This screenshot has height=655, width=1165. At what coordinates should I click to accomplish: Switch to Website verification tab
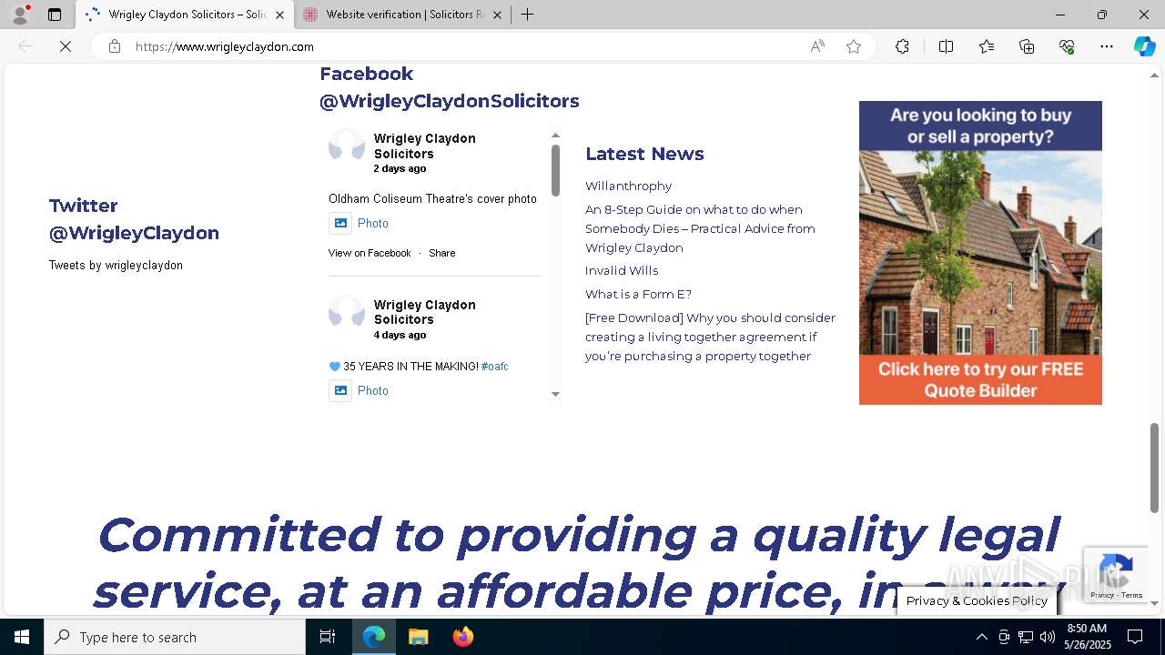(403, 15)
